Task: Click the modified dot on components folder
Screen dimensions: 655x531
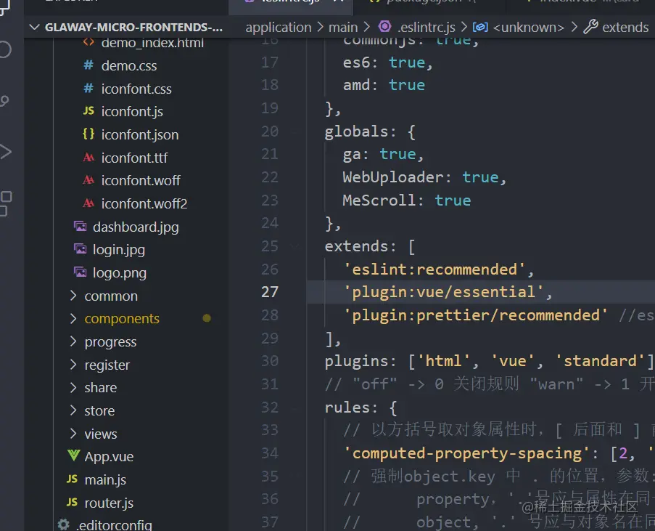Action: tap(206, 318)
